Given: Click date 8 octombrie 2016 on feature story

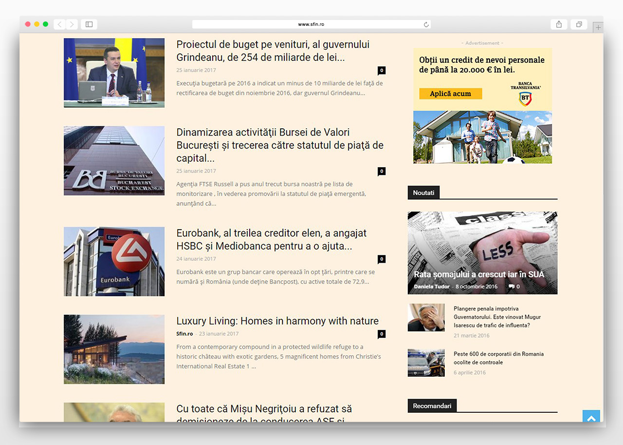Looking at the screenshot, I should point(476,287).
